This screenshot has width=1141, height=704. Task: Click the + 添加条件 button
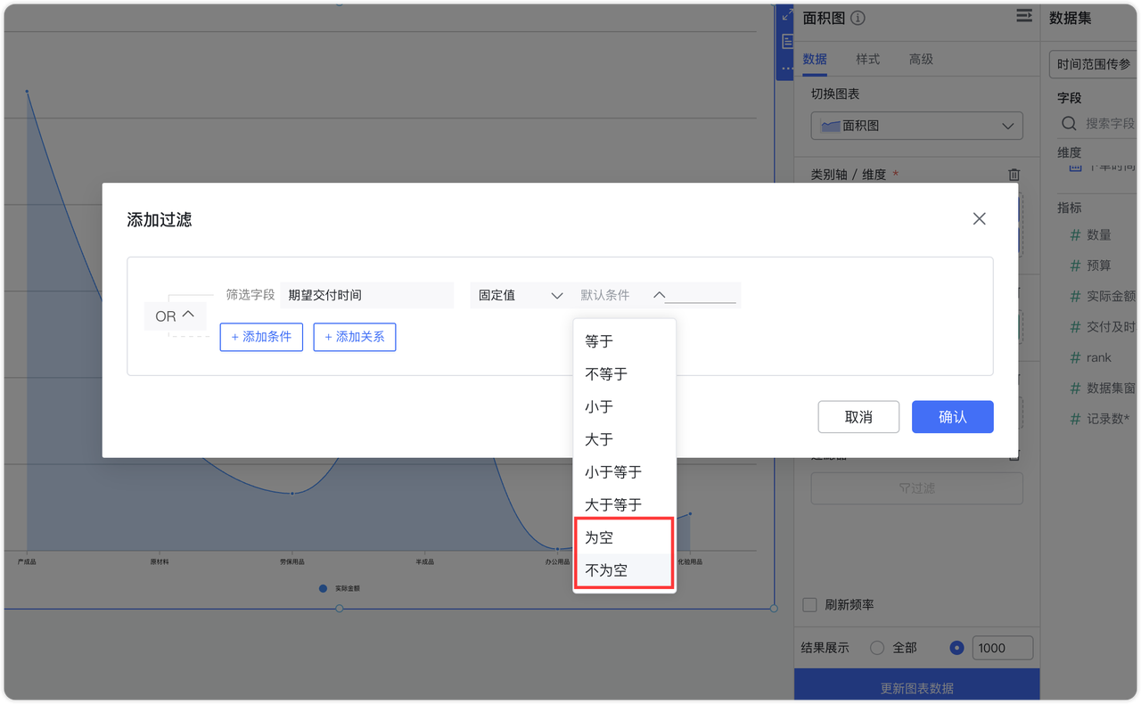tap(261, 337)
